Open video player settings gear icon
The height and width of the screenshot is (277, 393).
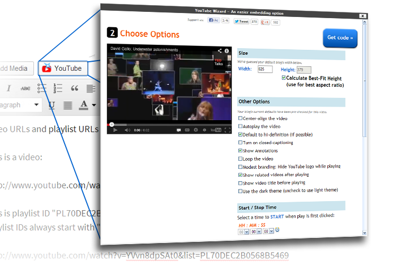click(196, 130)
